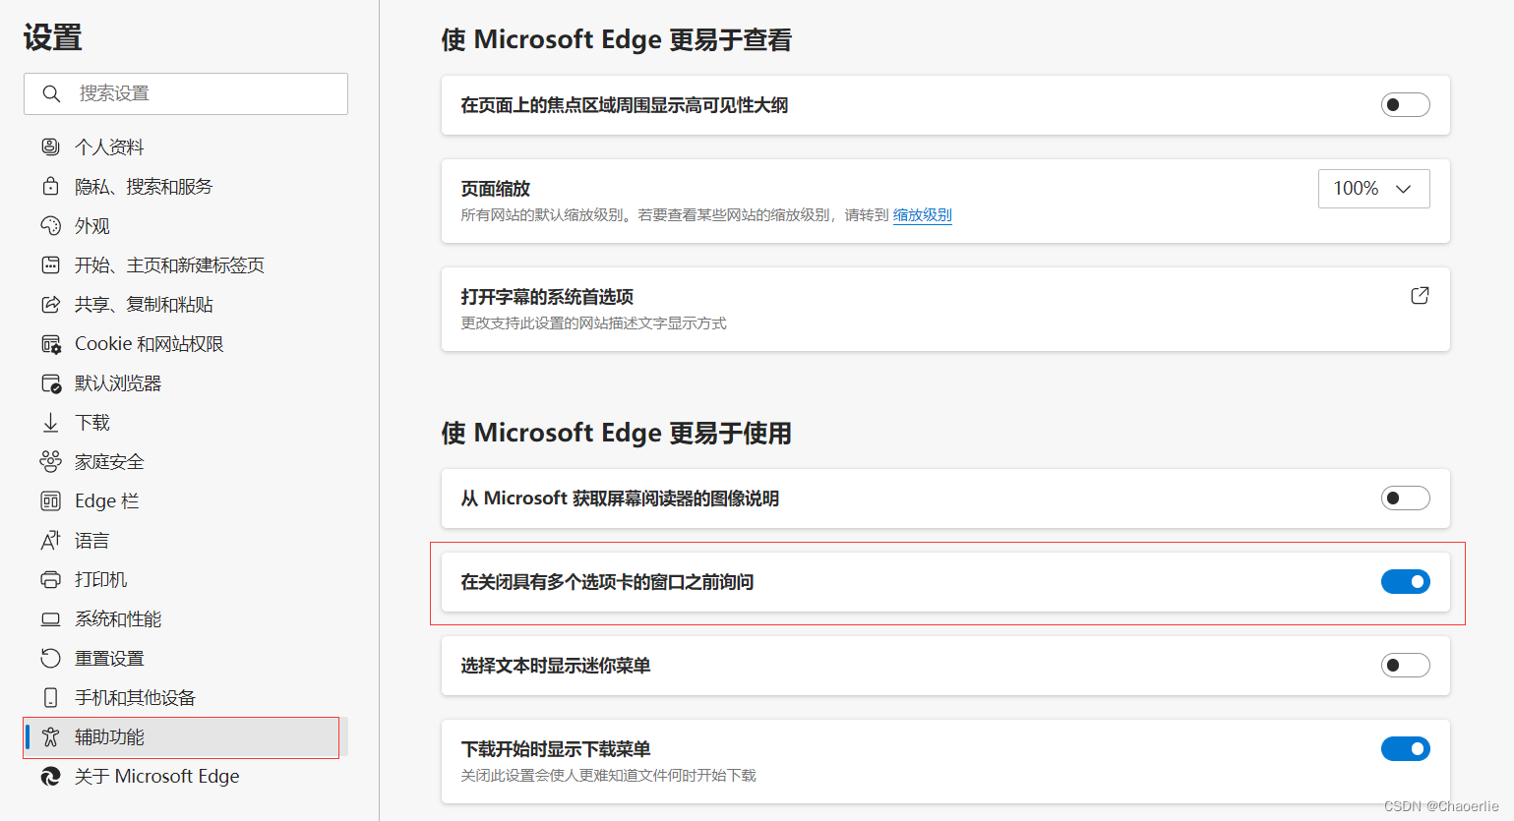
Task: Click the 使 Microsoft Edge 更易于查看 heading
Action: point(617,39)
